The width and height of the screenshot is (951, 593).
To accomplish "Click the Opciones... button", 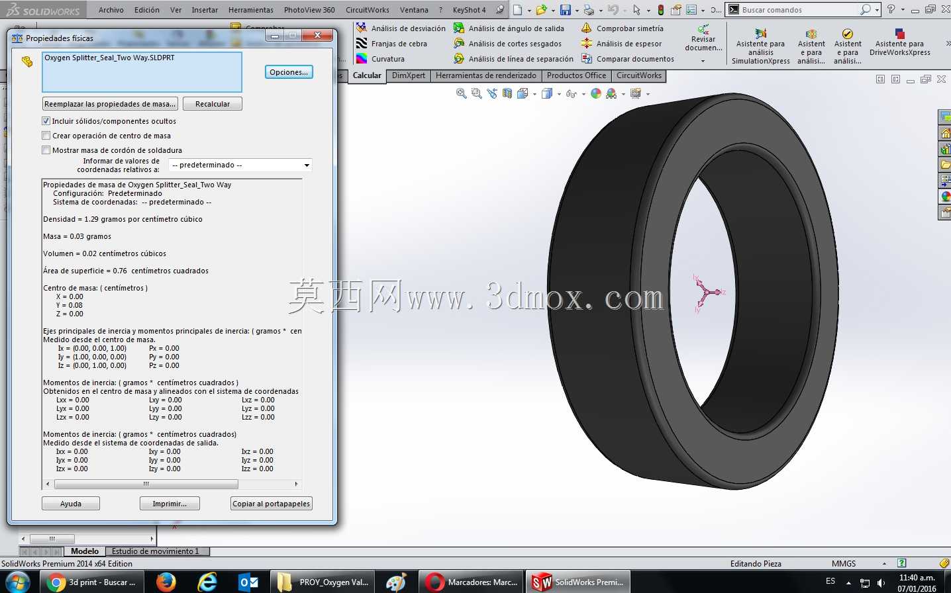I will tap(289, 72).
